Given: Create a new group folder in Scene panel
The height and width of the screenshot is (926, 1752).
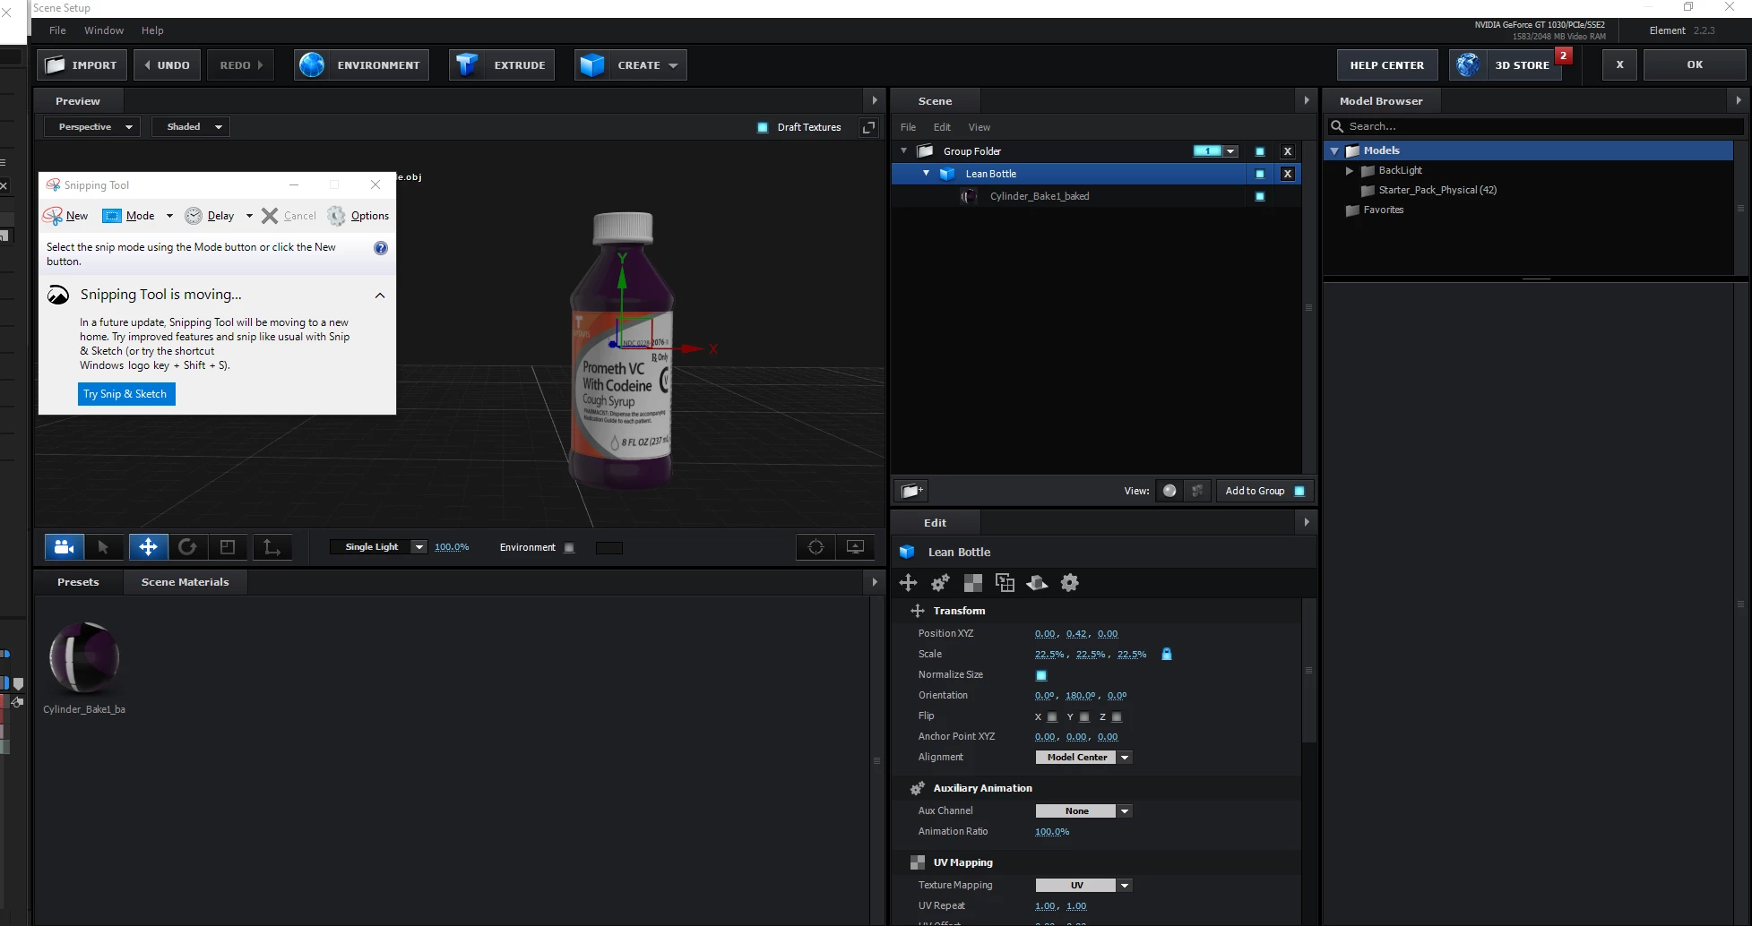Looking at the screenshot, I should click(911, 491).
